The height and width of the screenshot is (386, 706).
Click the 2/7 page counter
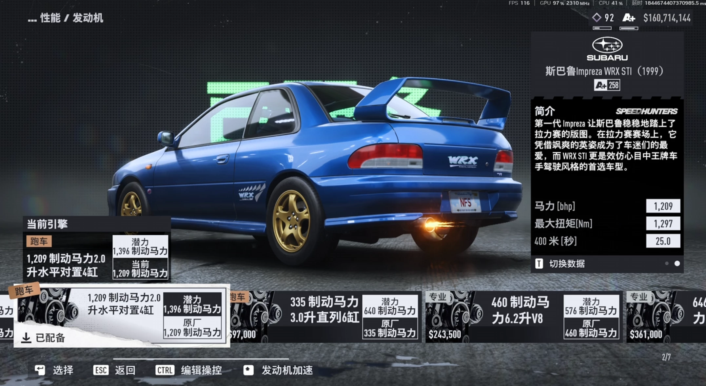[666, 357]
